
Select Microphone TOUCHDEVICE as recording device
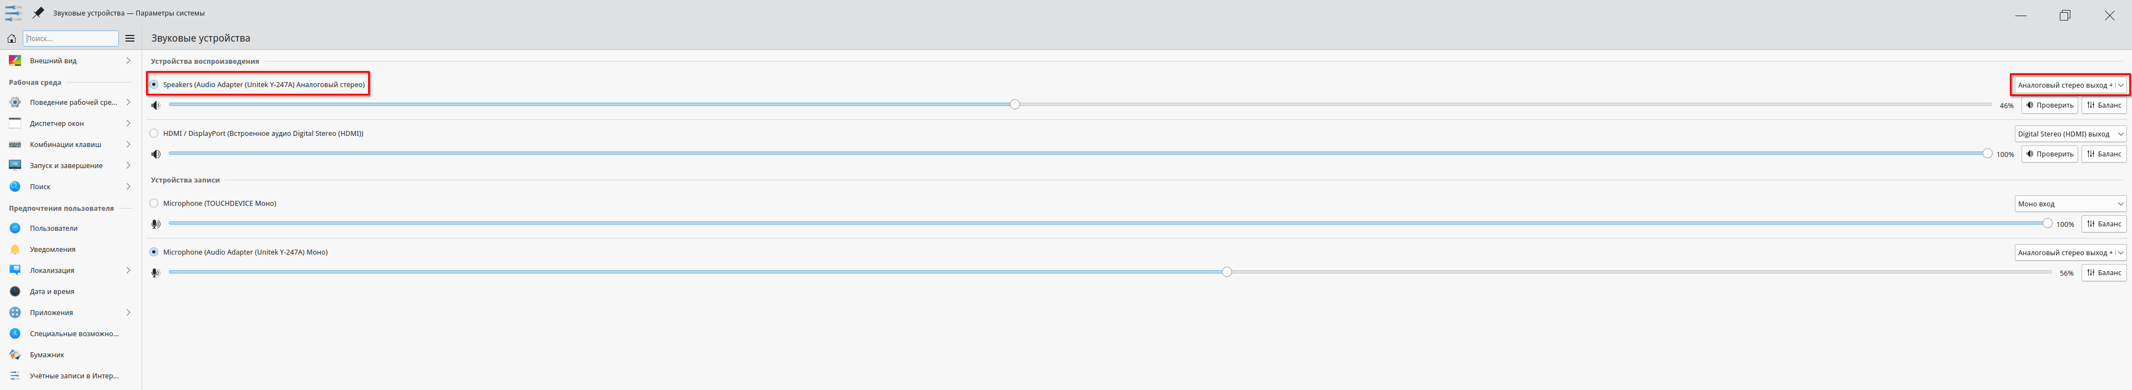pos(154,203)
